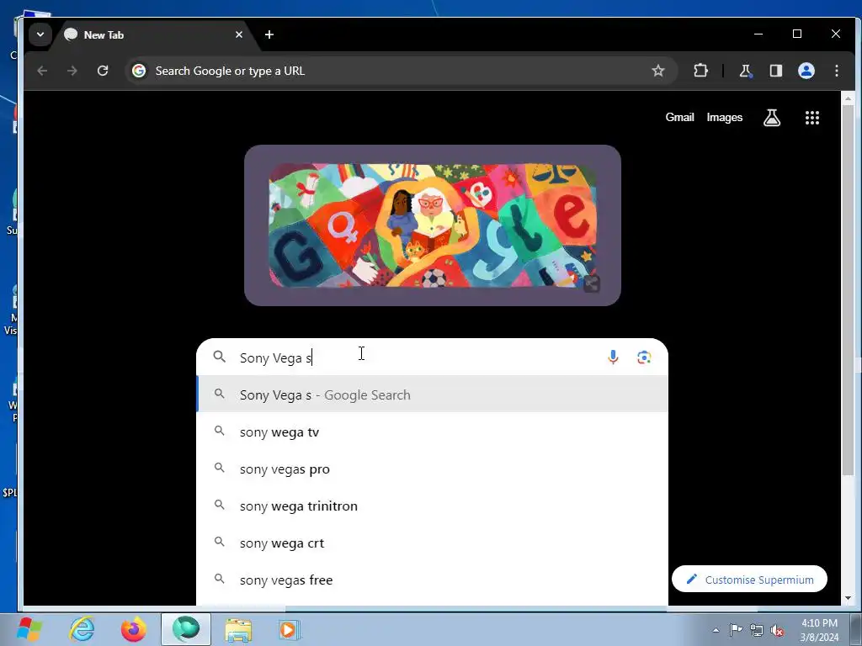The height and width of the screenshot is (646, 862).
Task: Click the magnifier icon in search box
Action: coord(220,357)
